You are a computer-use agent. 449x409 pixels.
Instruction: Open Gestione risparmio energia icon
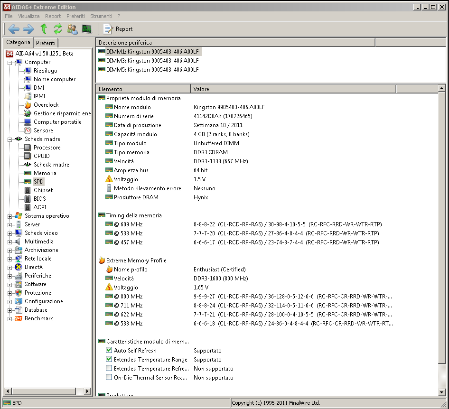pyautogui.click(x=28, y=113)
